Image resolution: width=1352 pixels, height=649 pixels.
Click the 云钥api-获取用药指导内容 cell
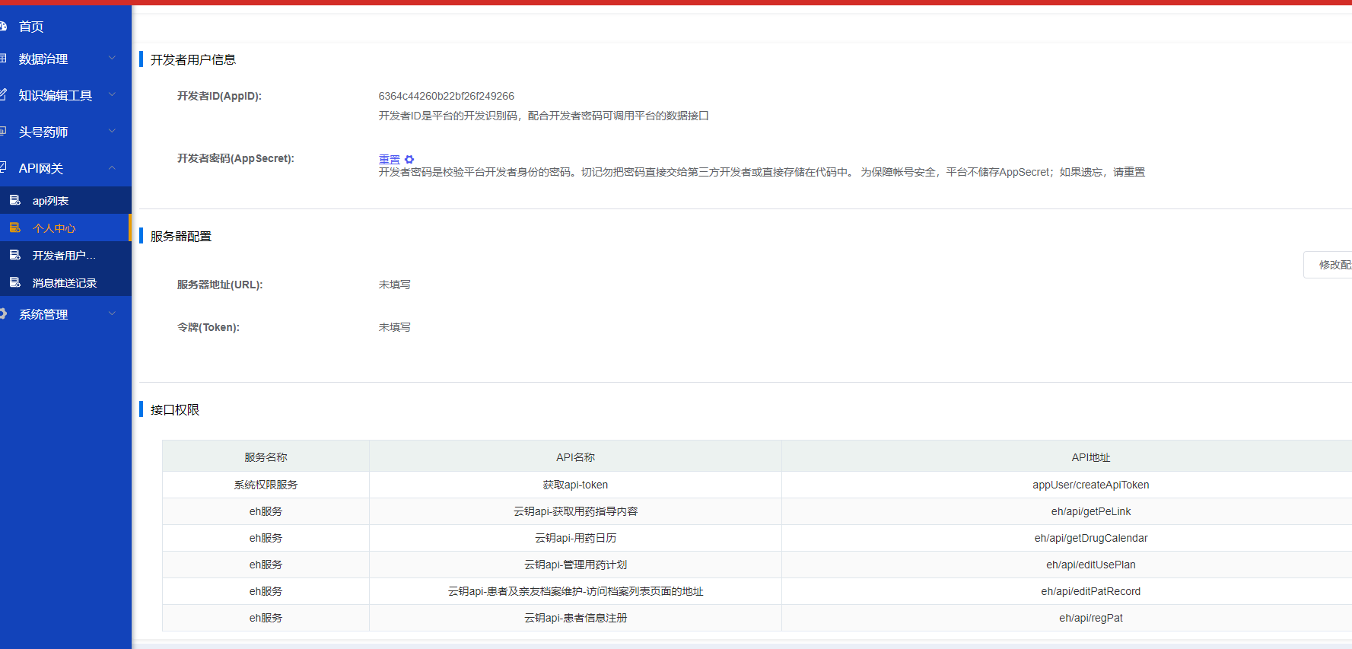pyautogui.click(x=575, y=511)
